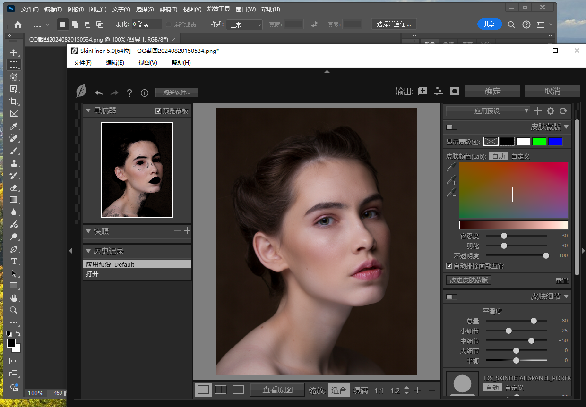Select the green mask color swatch

pyautogui.click(x=539, y=141)
